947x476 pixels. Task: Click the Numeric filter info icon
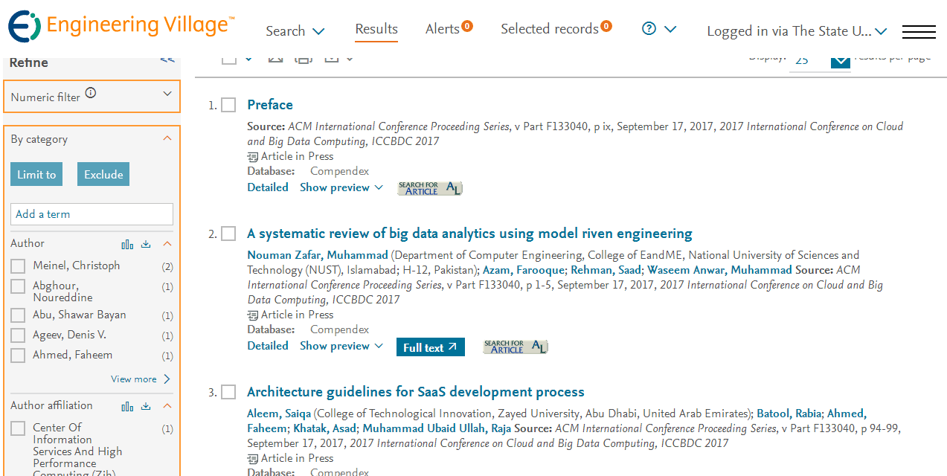91,93
